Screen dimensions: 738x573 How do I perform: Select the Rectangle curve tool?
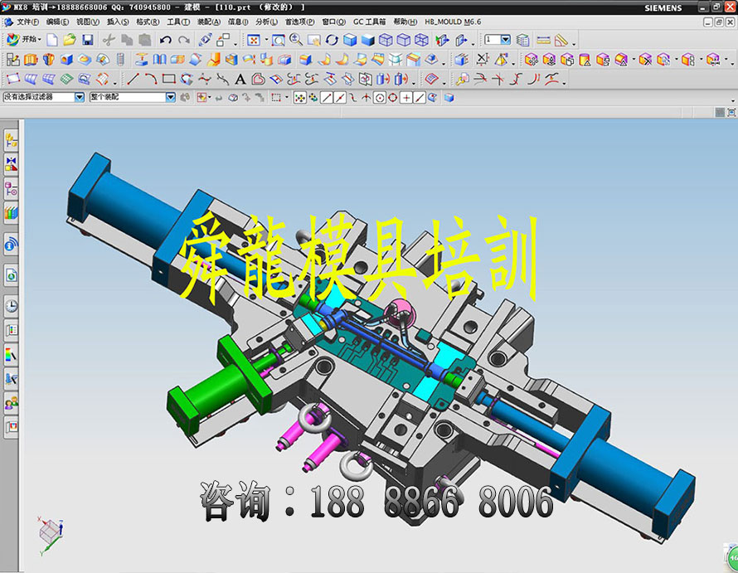click(x=168, y=79)
